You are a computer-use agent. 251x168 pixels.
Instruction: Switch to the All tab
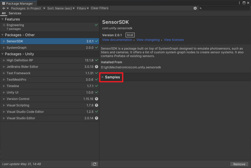point(4,13)
